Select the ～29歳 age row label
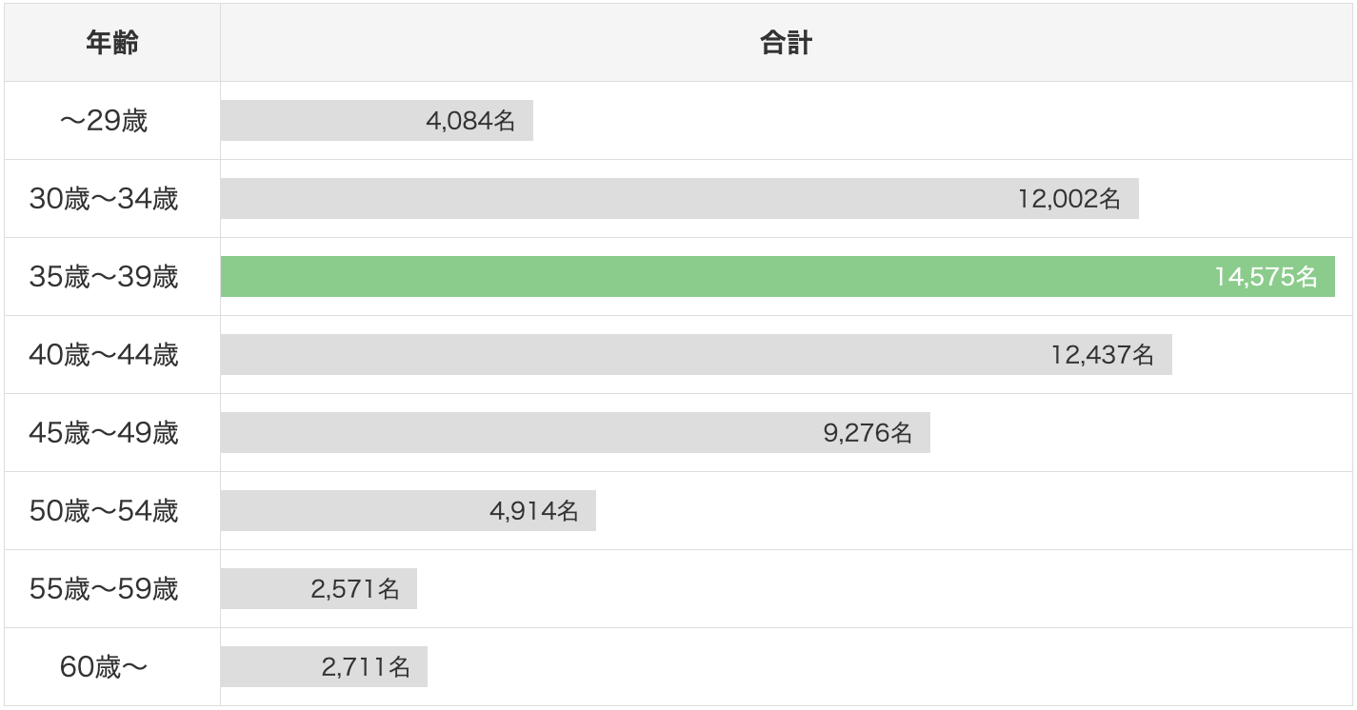The image size is (1357, 710). click(104, 121)
